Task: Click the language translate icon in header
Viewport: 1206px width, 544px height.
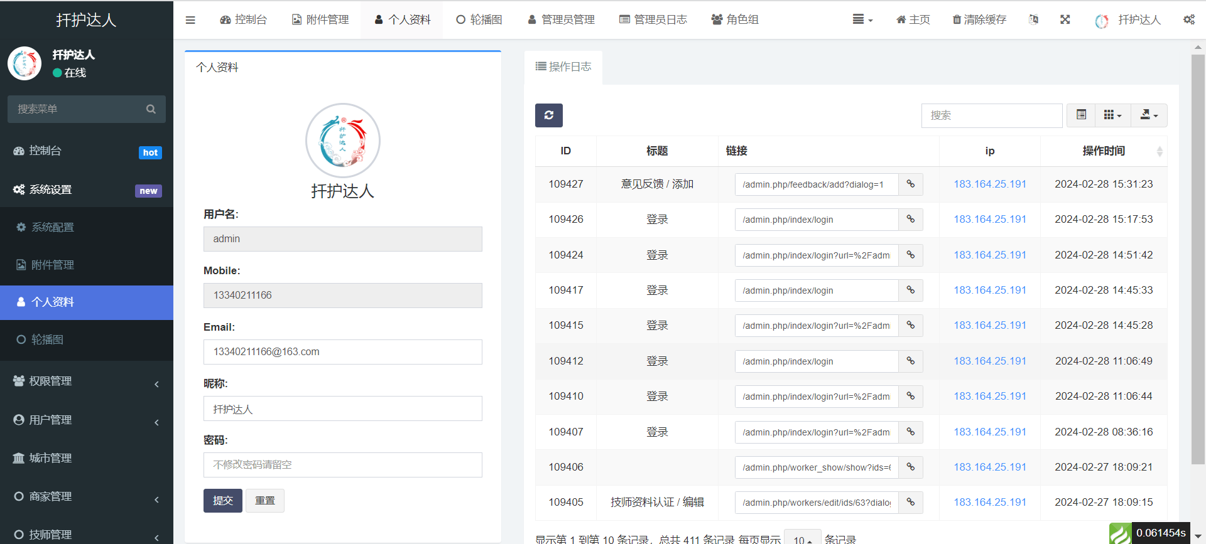Action: coord(1033,20)
